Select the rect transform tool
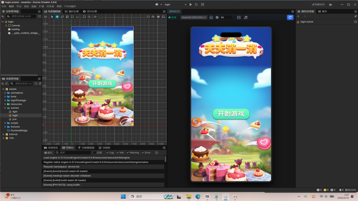The width and height of the screenshot is (358, 201). (72, 17)
